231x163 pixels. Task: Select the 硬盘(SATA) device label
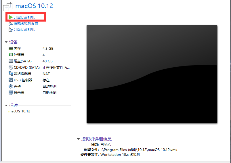click(23, 61)
